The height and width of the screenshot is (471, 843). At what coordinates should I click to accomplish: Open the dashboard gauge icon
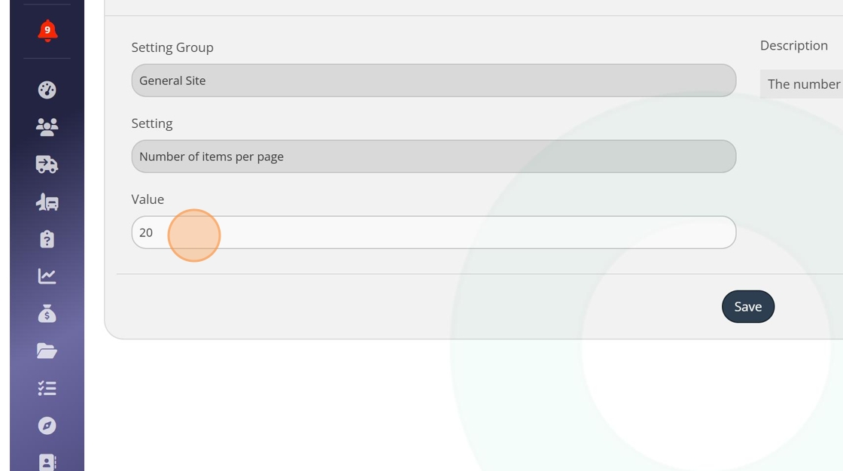47,90
